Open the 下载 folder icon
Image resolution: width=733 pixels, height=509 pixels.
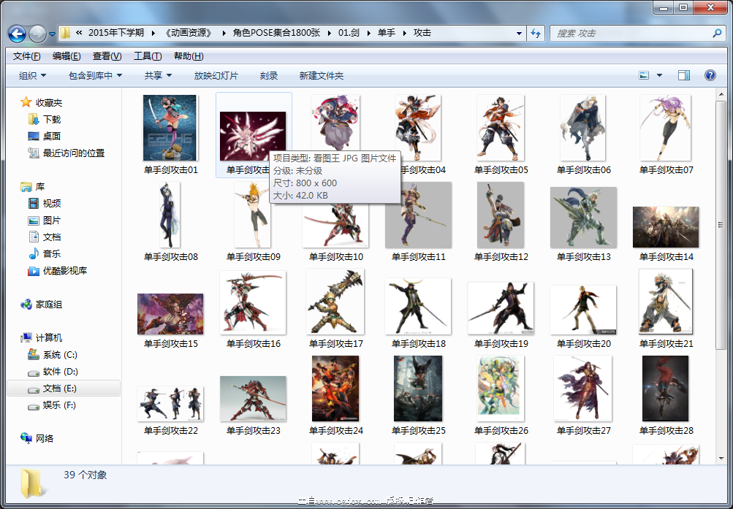[33, 119]
